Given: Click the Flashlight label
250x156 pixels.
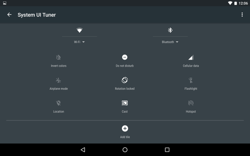Looking at the screenshot, I should point(191,89).
